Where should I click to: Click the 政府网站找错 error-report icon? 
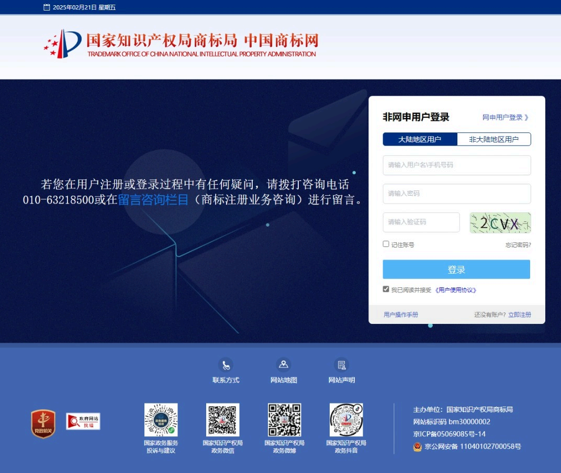(x=83, y=421)
